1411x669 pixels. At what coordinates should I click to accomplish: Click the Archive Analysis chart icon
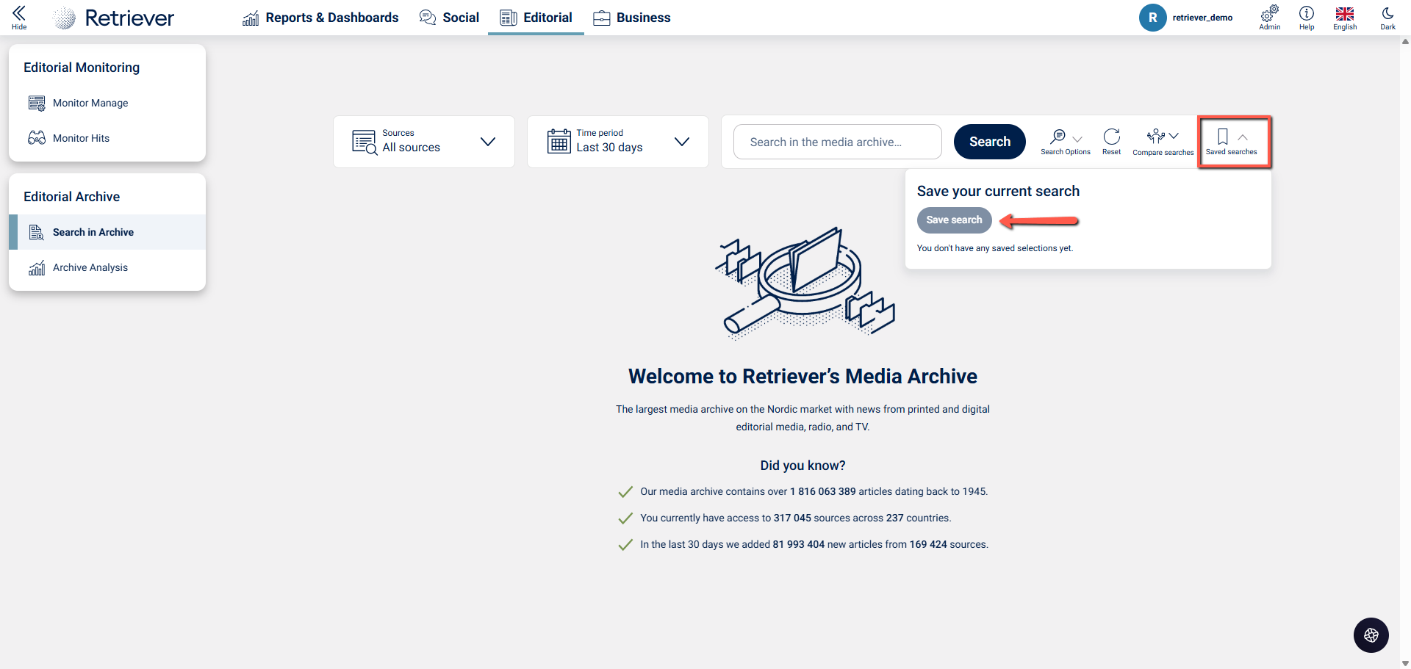point(37,267)
